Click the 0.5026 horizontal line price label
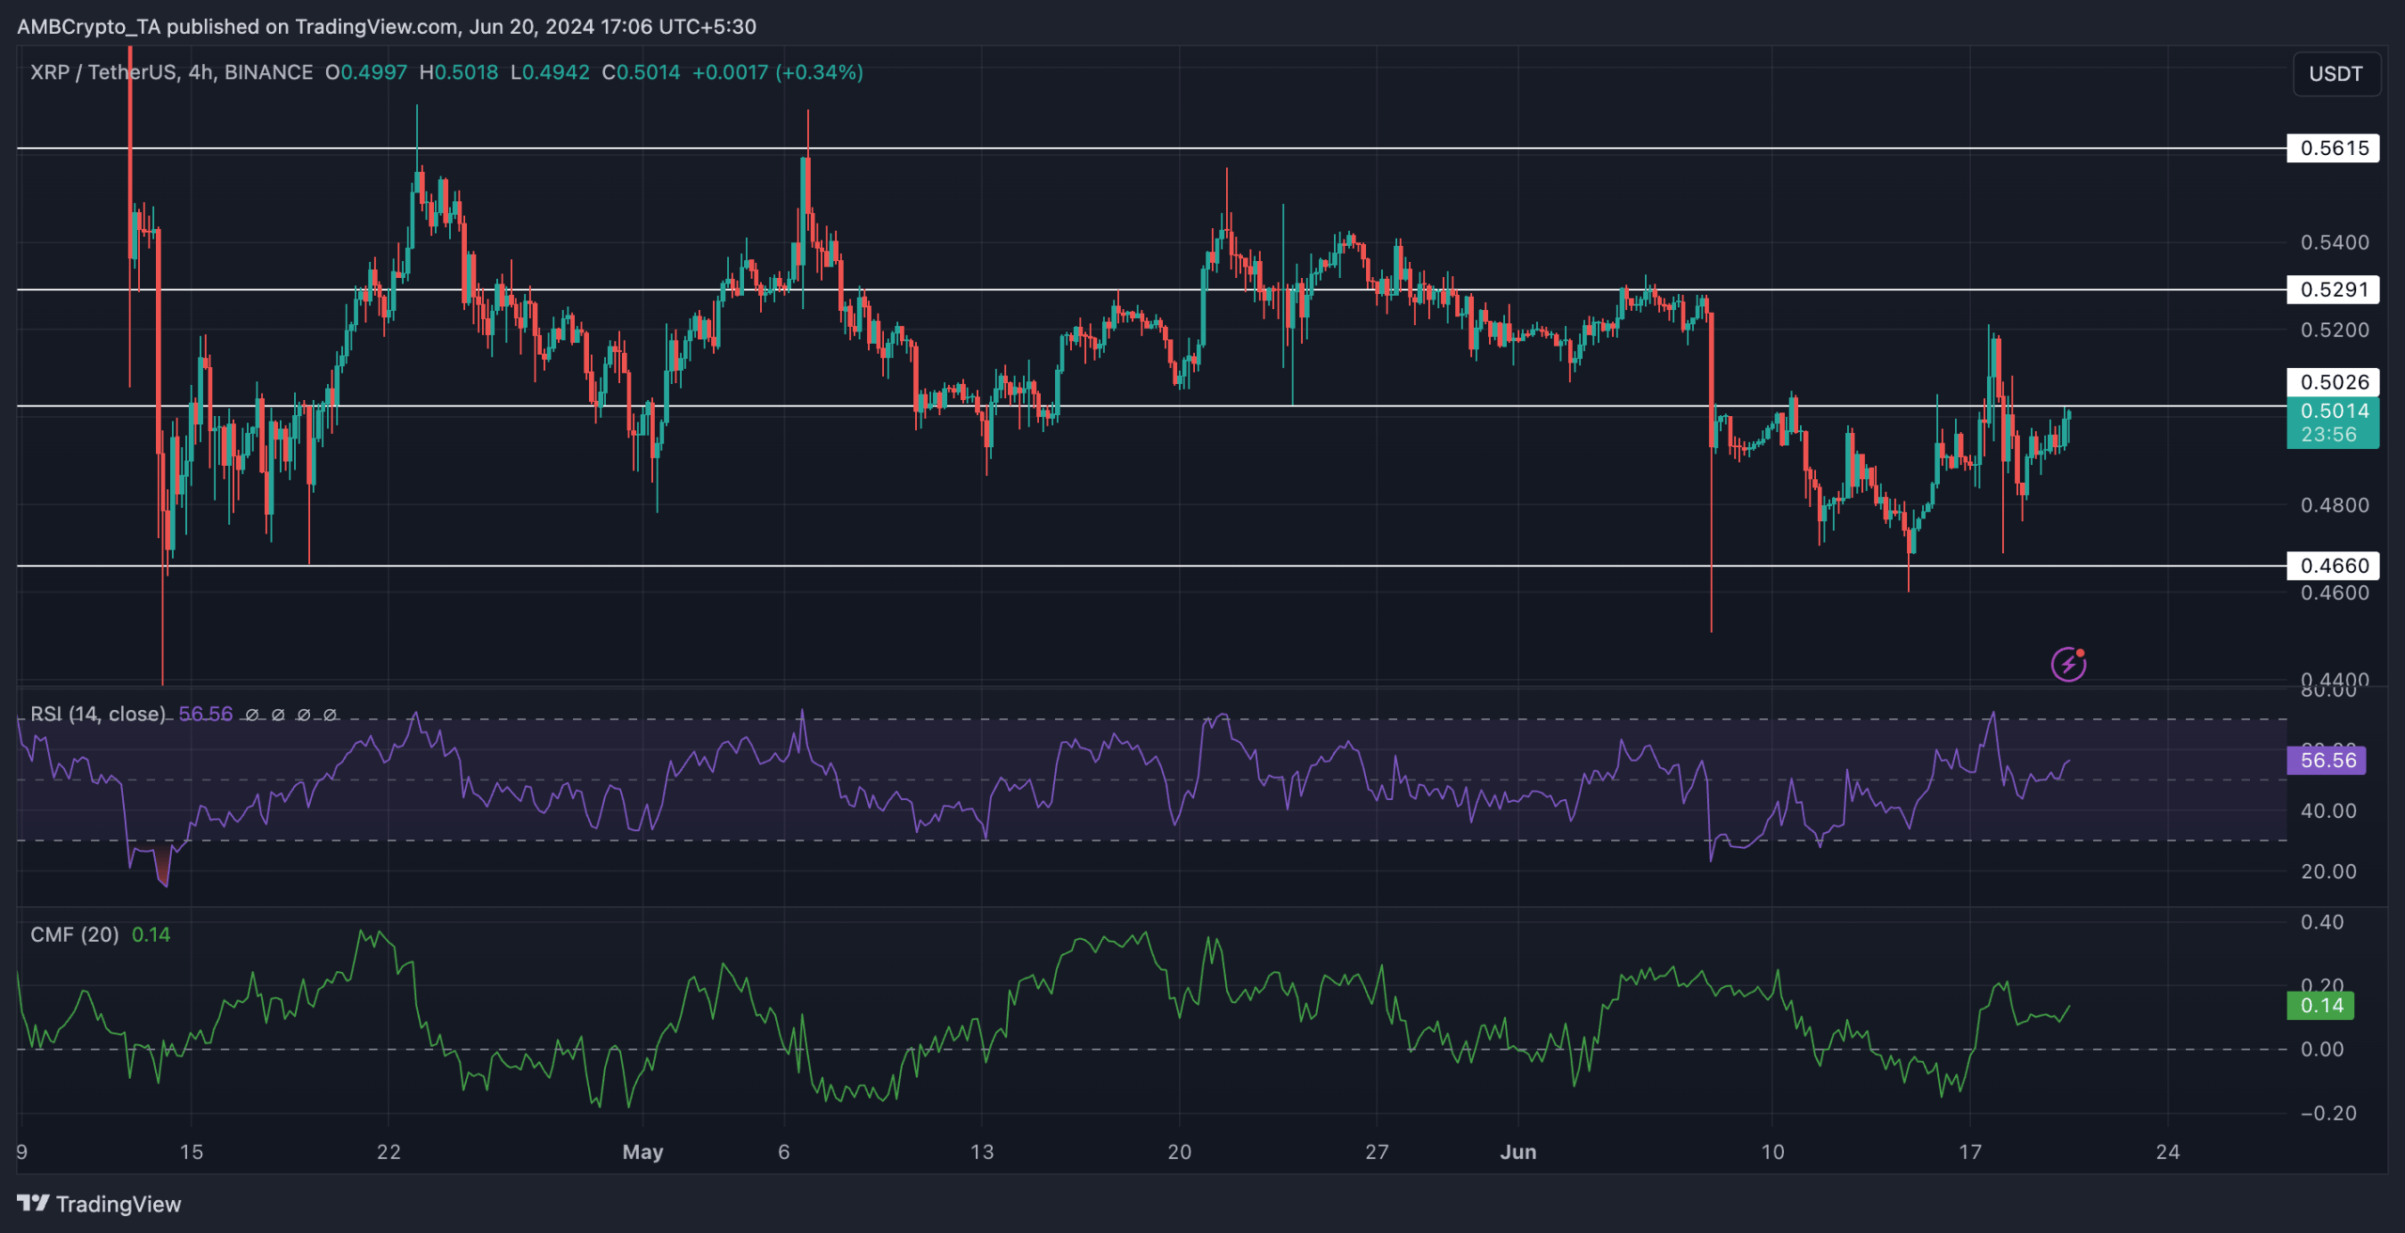Viewport: 2405px width, 1233px height. (2333, 381)
